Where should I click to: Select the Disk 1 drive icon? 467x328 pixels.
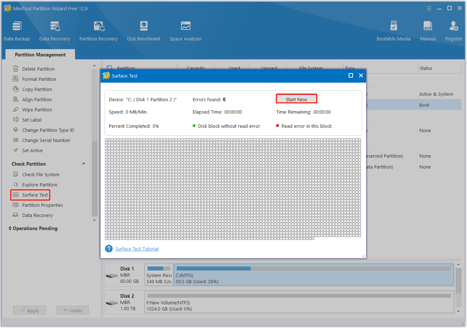pyautogui.click(x=112, y=276)
